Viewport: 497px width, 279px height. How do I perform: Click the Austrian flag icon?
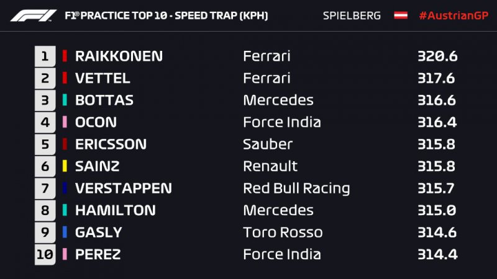(x=401, y=15)
